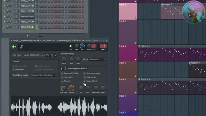The image size is (206, 116).
Task: Open time stretching Mode Resample dropdown
Action: [97, 59]
